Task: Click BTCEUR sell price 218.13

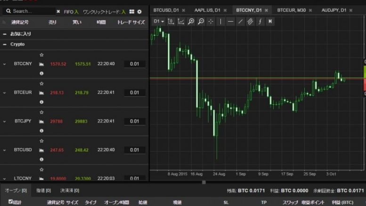Action: point(57,93)
